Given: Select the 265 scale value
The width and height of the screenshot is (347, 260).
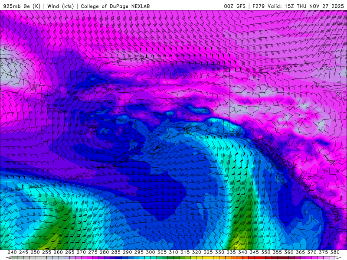Looking at the screenshot, I should click(69, 252).
